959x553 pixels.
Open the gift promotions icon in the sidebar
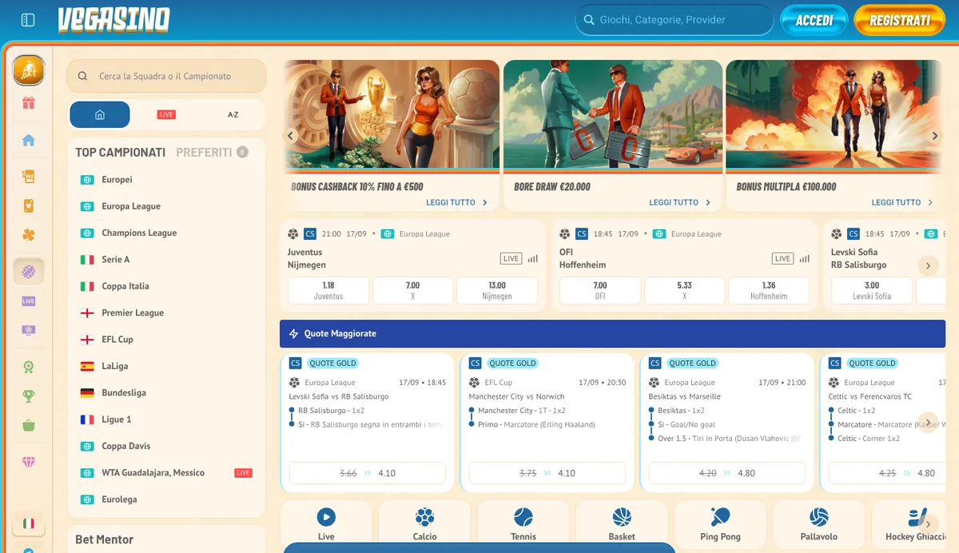coord(29,103)
